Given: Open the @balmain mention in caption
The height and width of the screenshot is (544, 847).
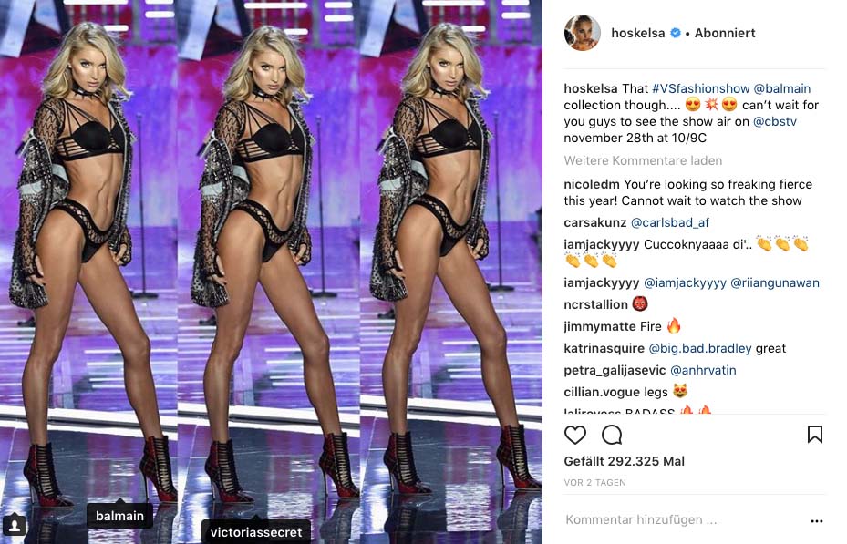Looking at the screenshot, I should (x=781, y=88).
